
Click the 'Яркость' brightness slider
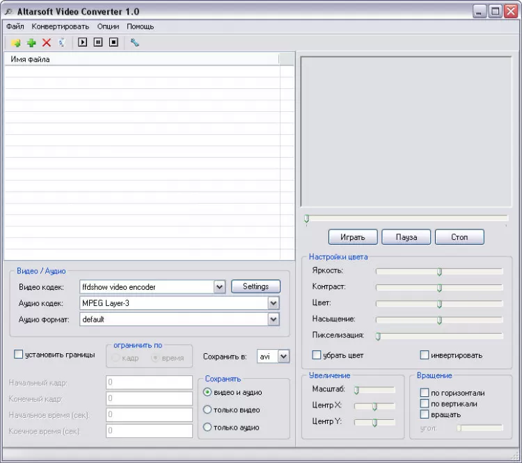tap(439, 271)
